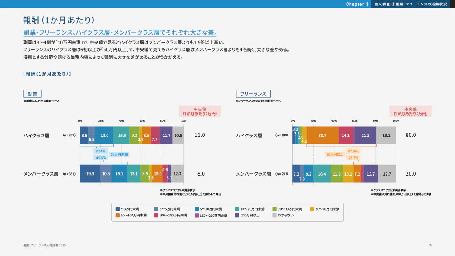Screen dimensions: 455x256
Task: Click sample size (n=351)
Action: (x=69, y=174)
